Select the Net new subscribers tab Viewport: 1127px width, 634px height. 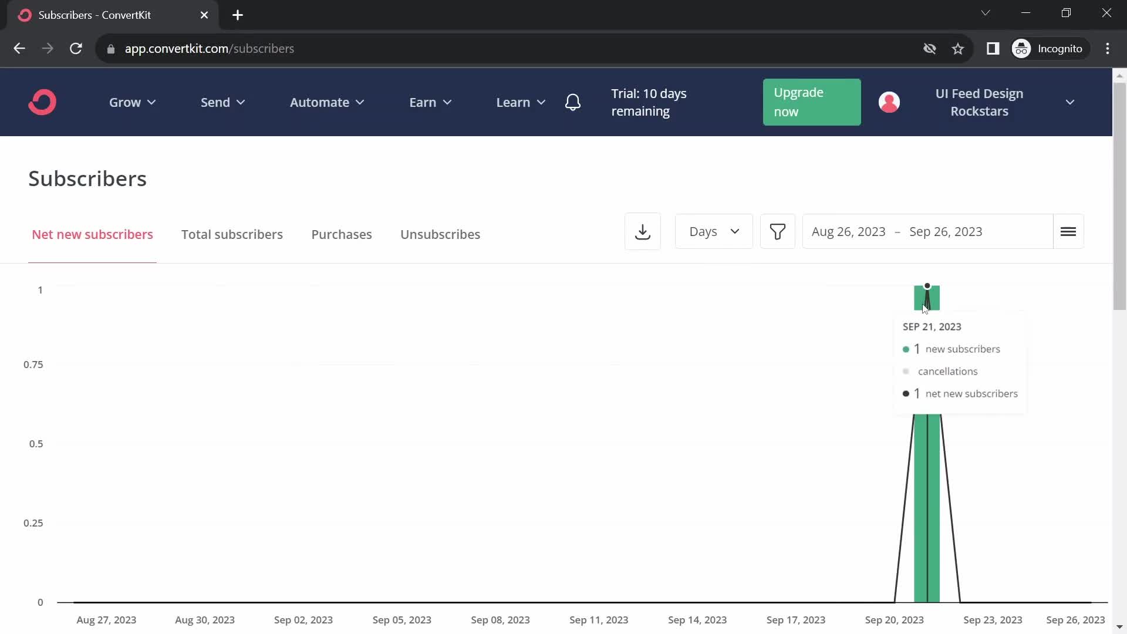click(x=92, y=234)
